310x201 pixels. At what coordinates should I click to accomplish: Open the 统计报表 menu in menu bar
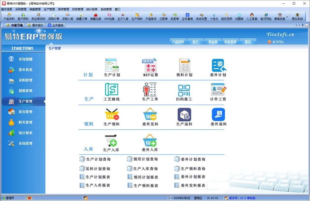click(92, 9)
